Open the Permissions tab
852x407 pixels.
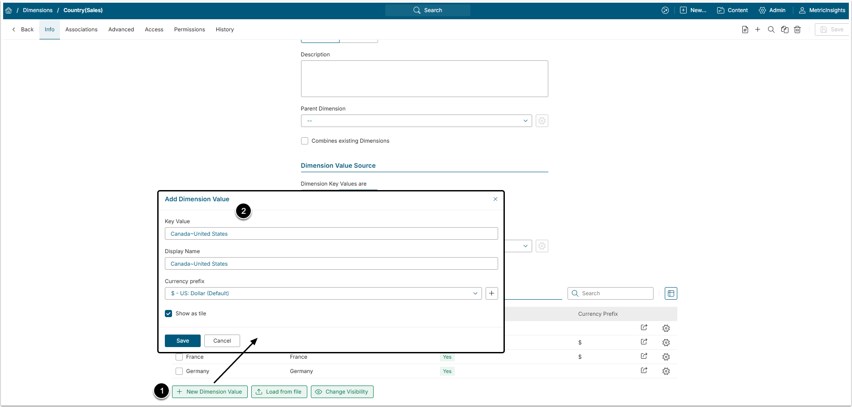[x=189, y=30]
